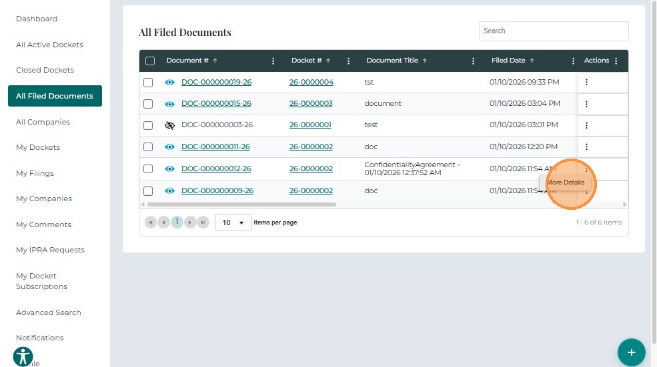The width and height of the screenshot is (657, 367).
Task: Go to first page pager icon
Action: (151, 222)
